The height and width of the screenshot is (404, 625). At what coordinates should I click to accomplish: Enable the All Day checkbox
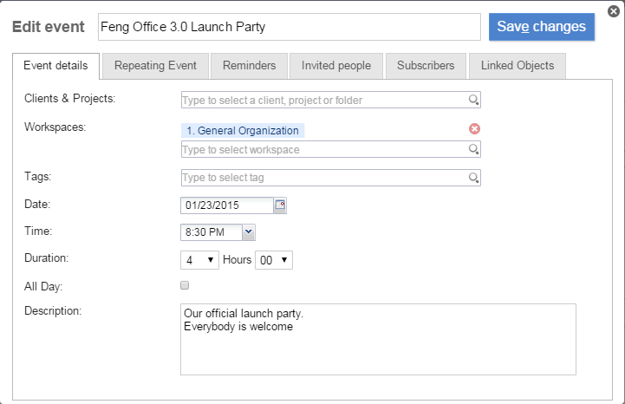pos(185,285)
